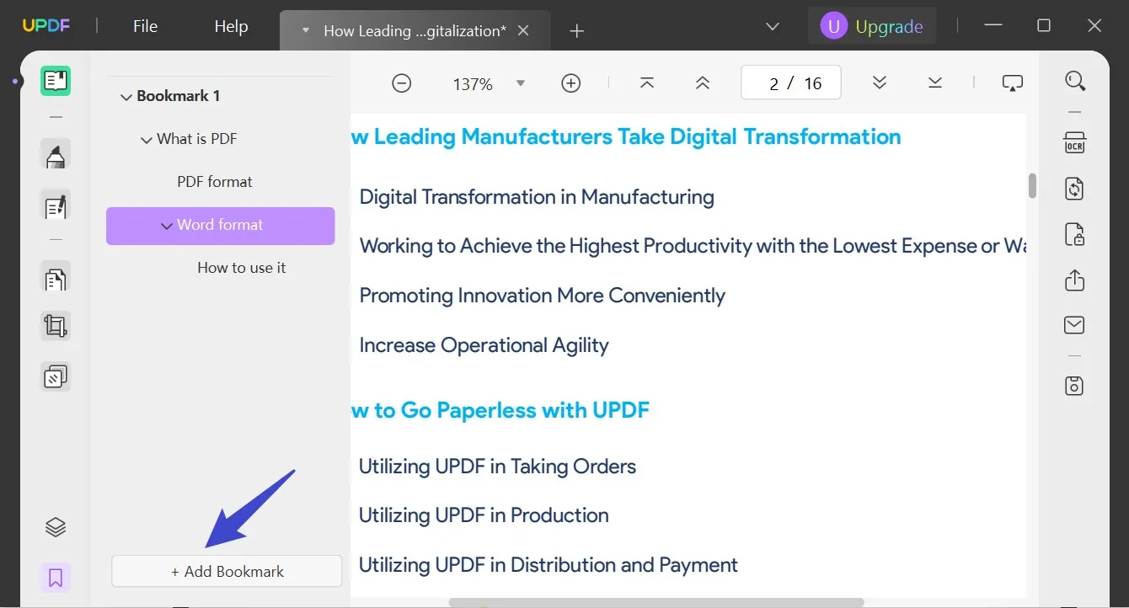Open the user account avatar
Image resolution: width=1129 pixels, height=608 pixels.
[833, 26]
